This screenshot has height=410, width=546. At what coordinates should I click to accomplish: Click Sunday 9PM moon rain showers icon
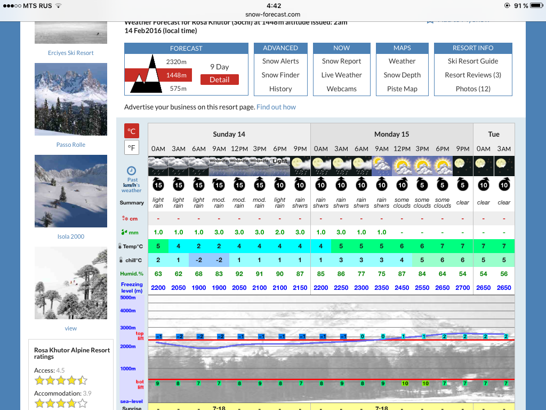click(x=300, y=166)
